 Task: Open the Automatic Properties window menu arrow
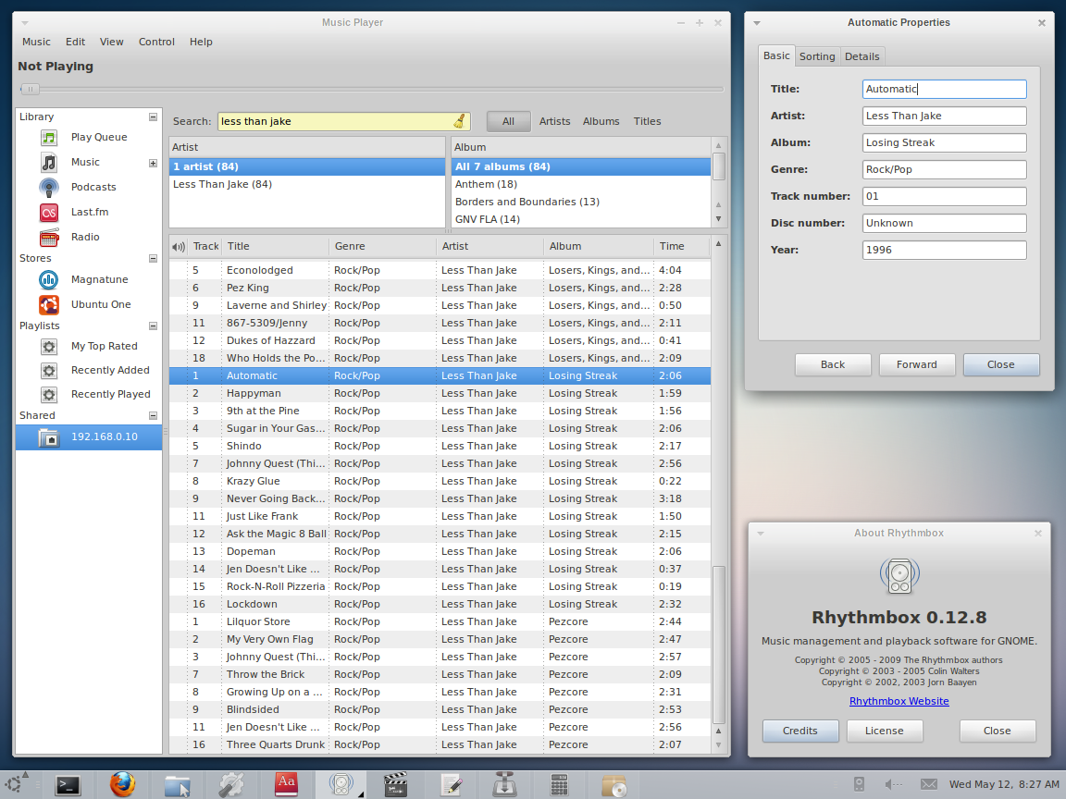(757, 23)
